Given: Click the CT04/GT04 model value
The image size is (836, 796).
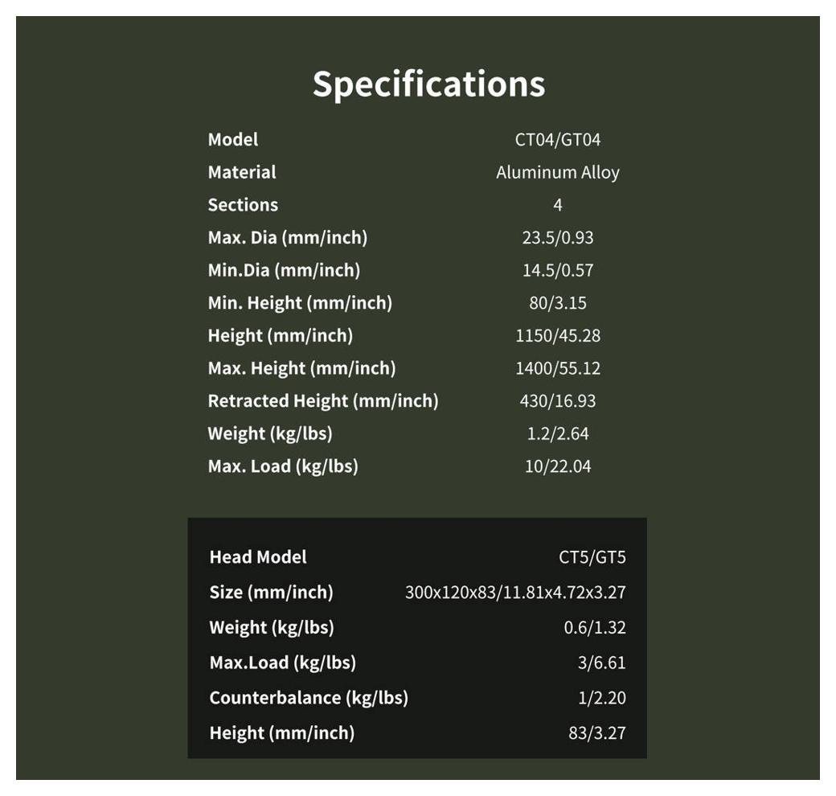Looking at the screenshot, I should coord(557,140).
